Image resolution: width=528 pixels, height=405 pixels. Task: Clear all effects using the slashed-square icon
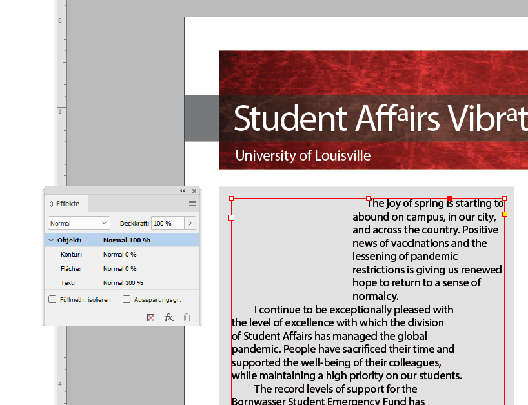151,317
